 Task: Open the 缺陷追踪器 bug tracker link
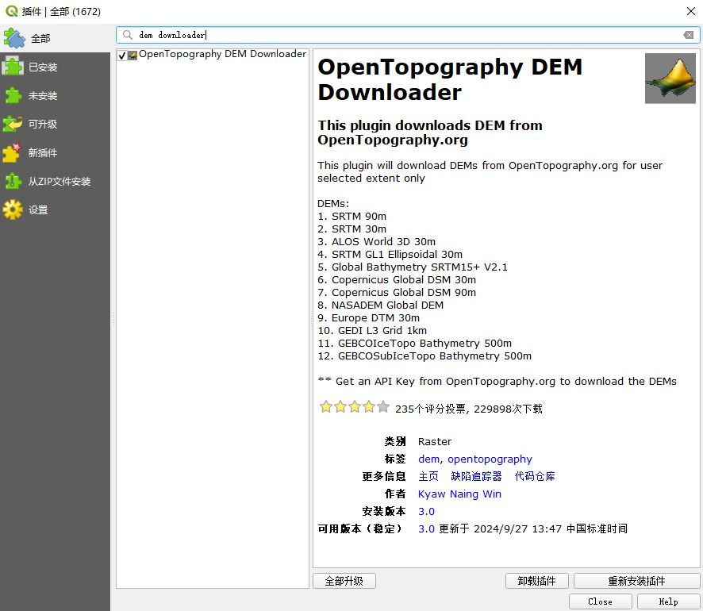(477, 476)
